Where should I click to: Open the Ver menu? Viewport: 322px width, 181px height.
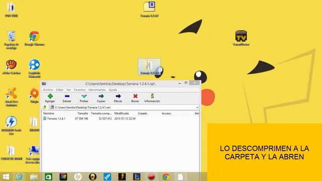pyautogui.click(x=68, y=90)
